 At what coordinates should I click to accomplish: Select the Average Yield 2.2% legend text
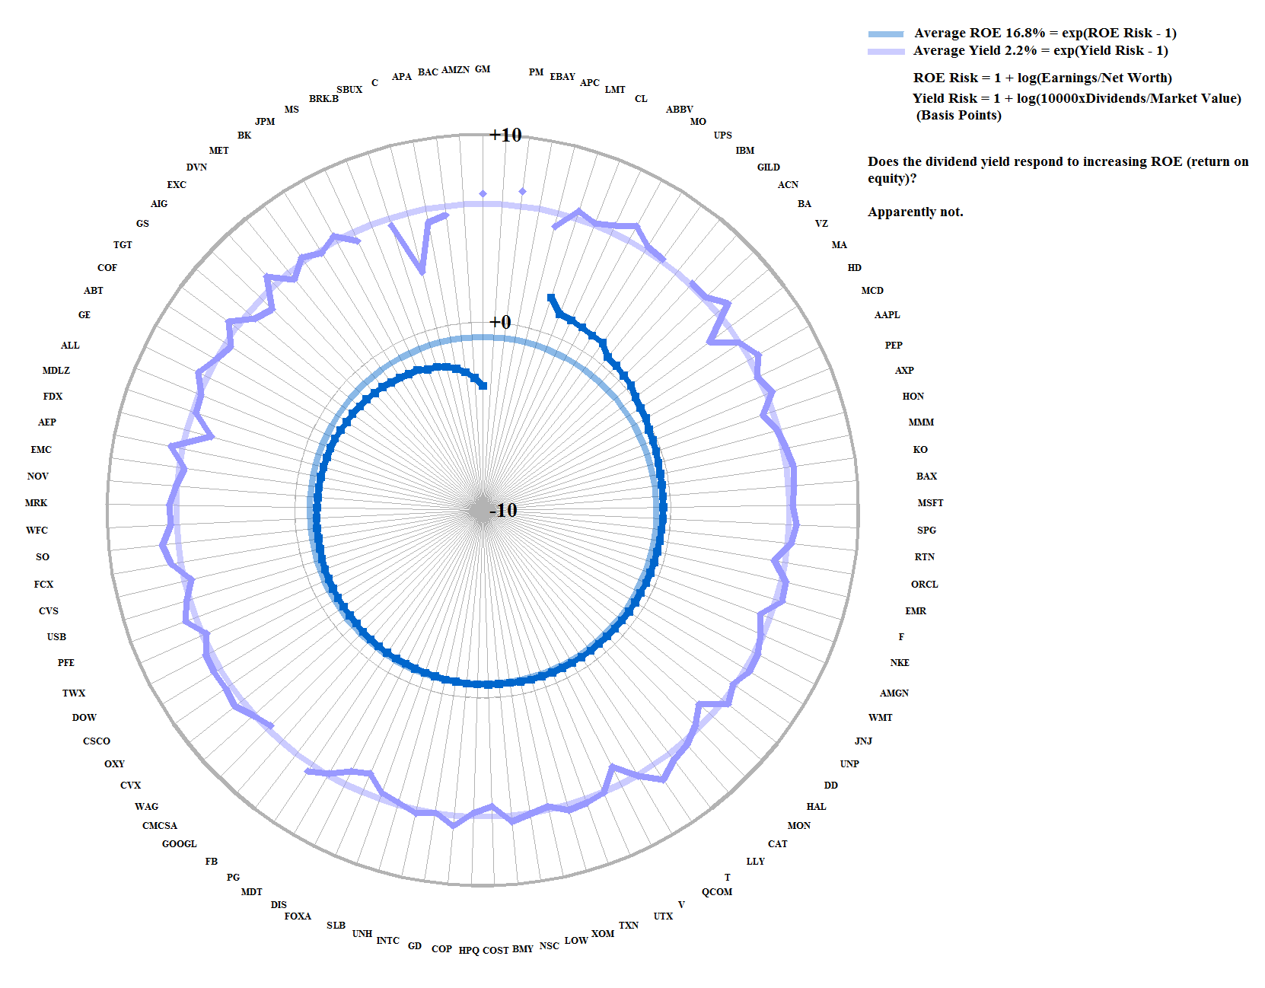pos(1040,50)
